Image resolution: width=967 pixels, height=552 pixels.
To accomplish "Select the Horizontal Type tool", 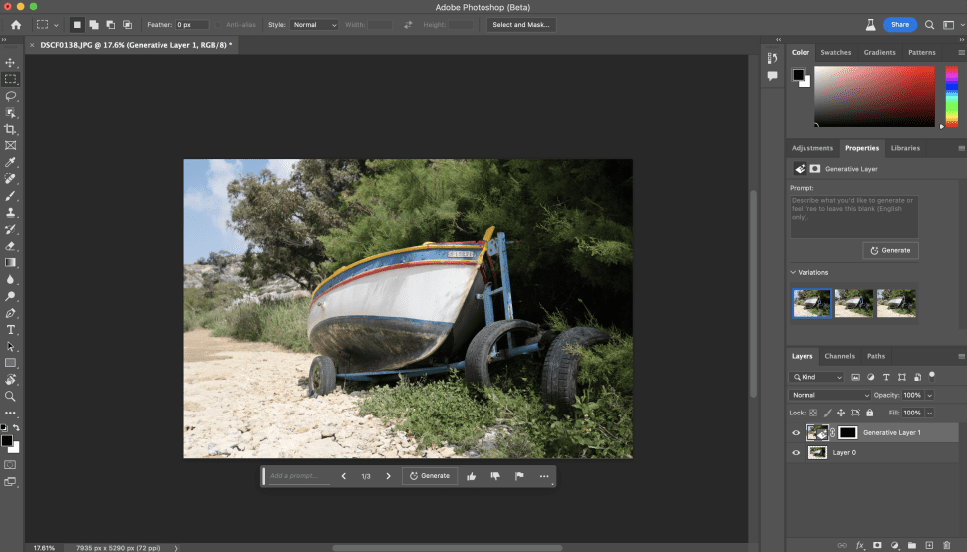I will 11,330.
